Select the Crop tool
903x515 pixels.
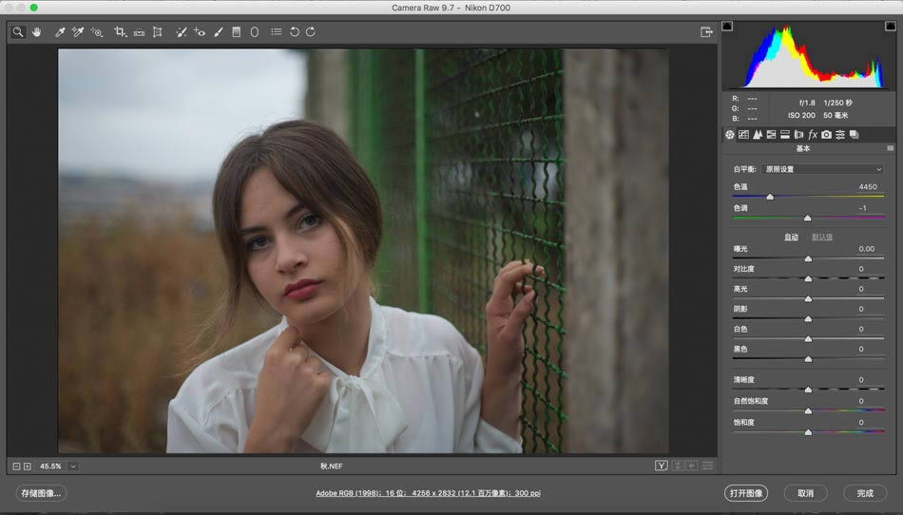(x=120, y=32)
